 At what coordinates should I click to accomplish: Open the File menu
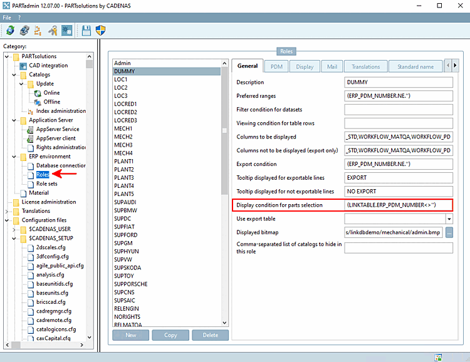pos(7,18)
